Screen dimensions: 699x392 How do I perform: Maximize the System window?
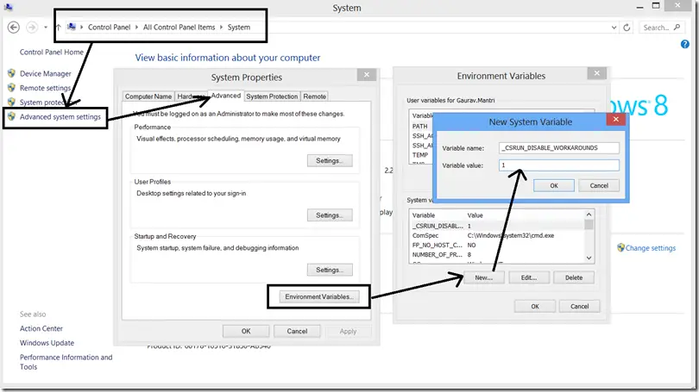(x=656, y=6)
